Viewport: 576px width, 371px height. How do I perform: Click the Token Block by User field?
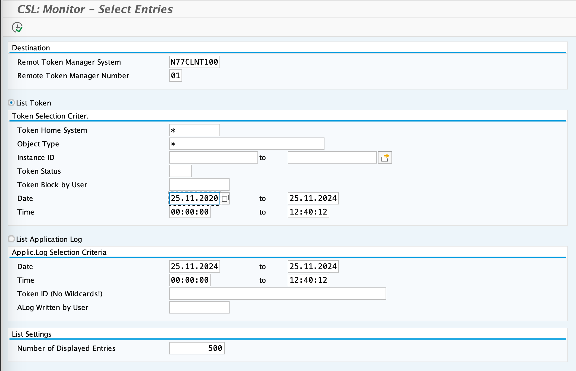tap(199, 184)
